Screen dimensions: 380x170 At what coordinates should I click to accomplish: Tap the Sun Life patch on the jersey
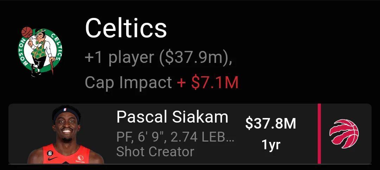click(x=80, y=159)
